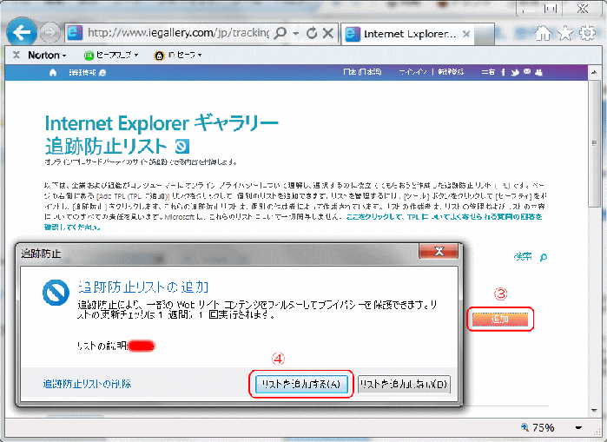The image size is (607, 442).
Task: Close the Norton toolbar with X
Action: tap(16, 55)
